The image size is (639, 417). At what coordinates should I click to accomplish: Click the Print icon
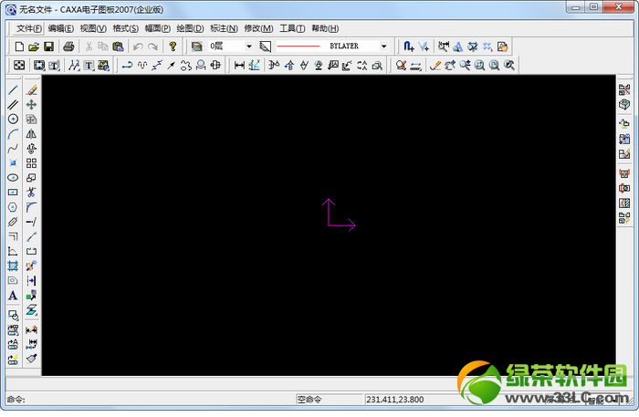[x=68, y=47]
